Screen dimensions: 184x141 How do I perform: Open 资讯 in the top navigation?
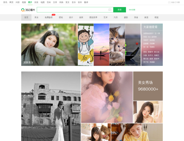tap(5, 2)
